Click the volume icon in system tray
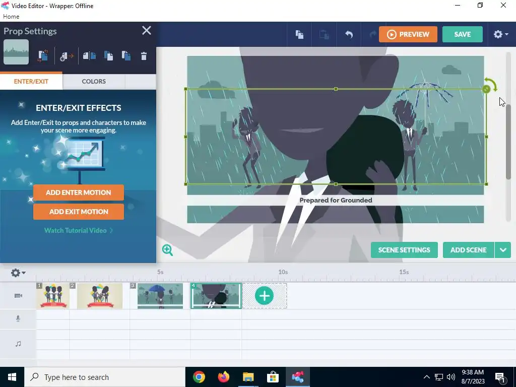 click(451, 377)
